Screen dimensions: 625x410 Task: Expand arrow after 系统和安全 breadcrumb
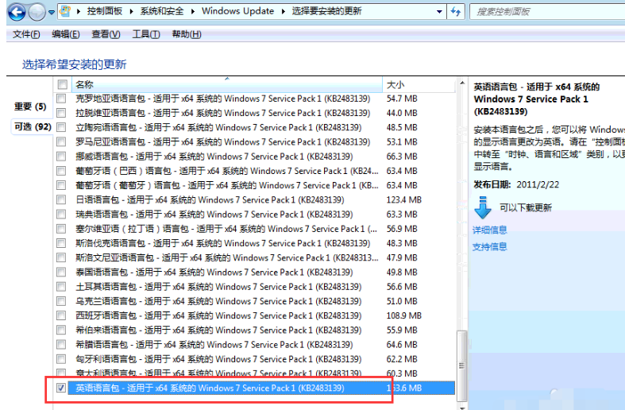192,11
